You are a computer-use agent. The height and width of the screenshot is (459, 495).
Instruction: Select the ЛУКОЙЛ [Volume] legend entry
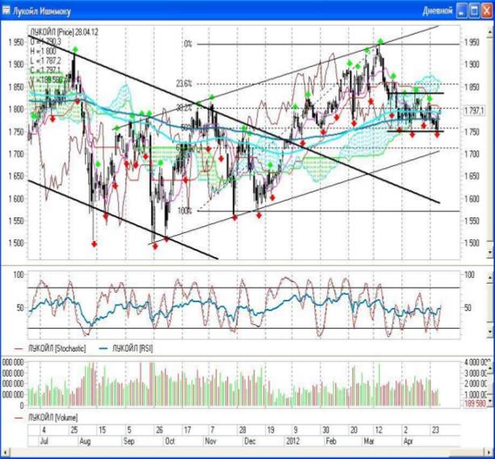tap(52, 418)
